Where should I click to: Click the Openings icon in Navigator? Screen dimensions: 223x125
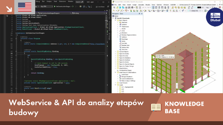[x=120, y=39]
